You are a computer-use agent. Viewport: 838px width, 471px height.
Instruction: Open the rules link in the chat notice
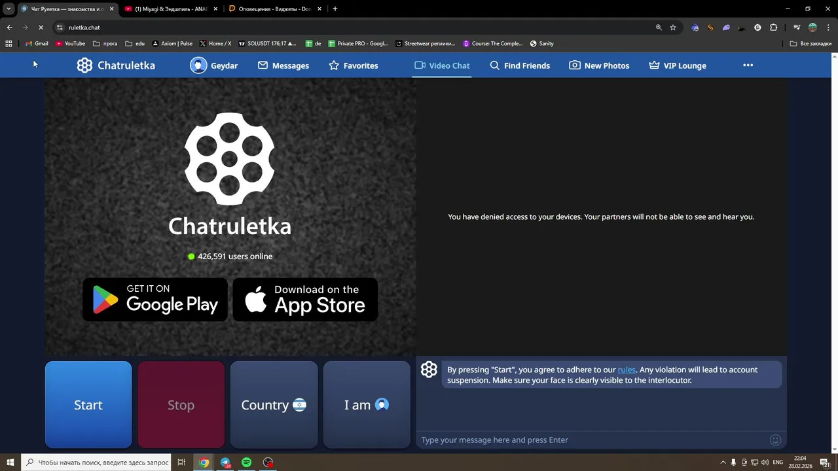[627, 370]
